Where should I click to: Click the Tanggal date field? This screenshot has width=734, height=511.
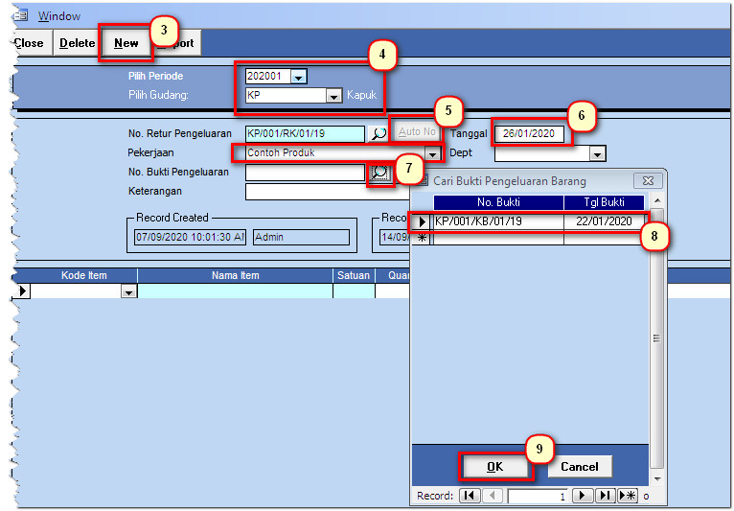(532, 133)
